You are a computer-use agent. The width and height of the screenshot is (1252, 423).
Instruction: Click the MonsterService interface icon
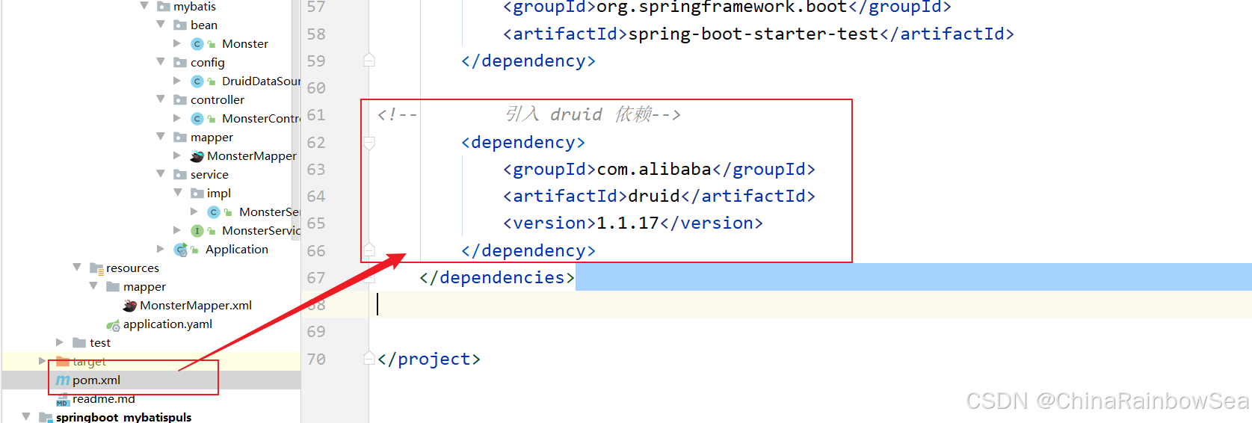(x=197, y=231)
